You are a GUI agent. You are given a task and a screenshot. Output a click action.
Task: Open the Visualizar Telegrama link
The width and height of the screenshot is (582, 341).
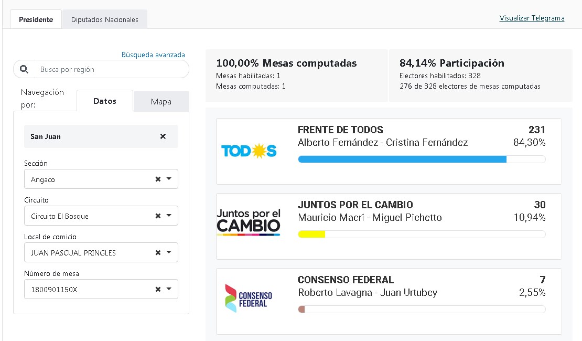pos(532,18)
